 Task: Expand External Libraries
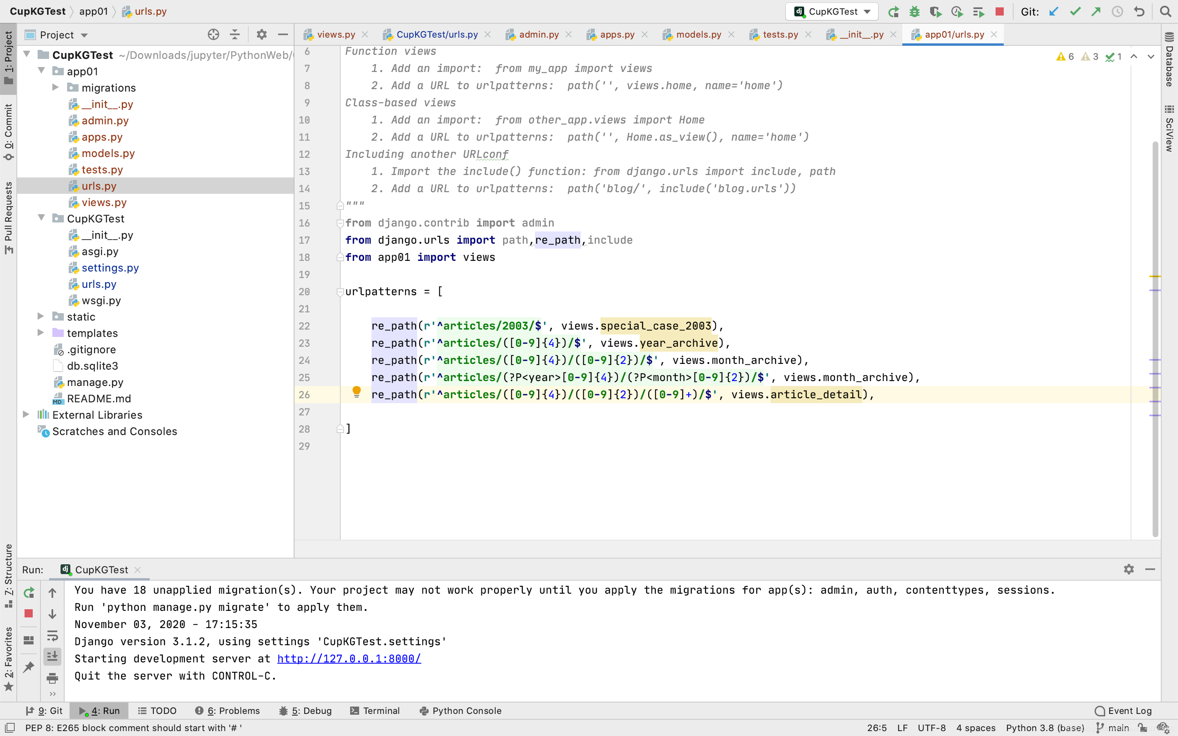[x=26, y=415]
